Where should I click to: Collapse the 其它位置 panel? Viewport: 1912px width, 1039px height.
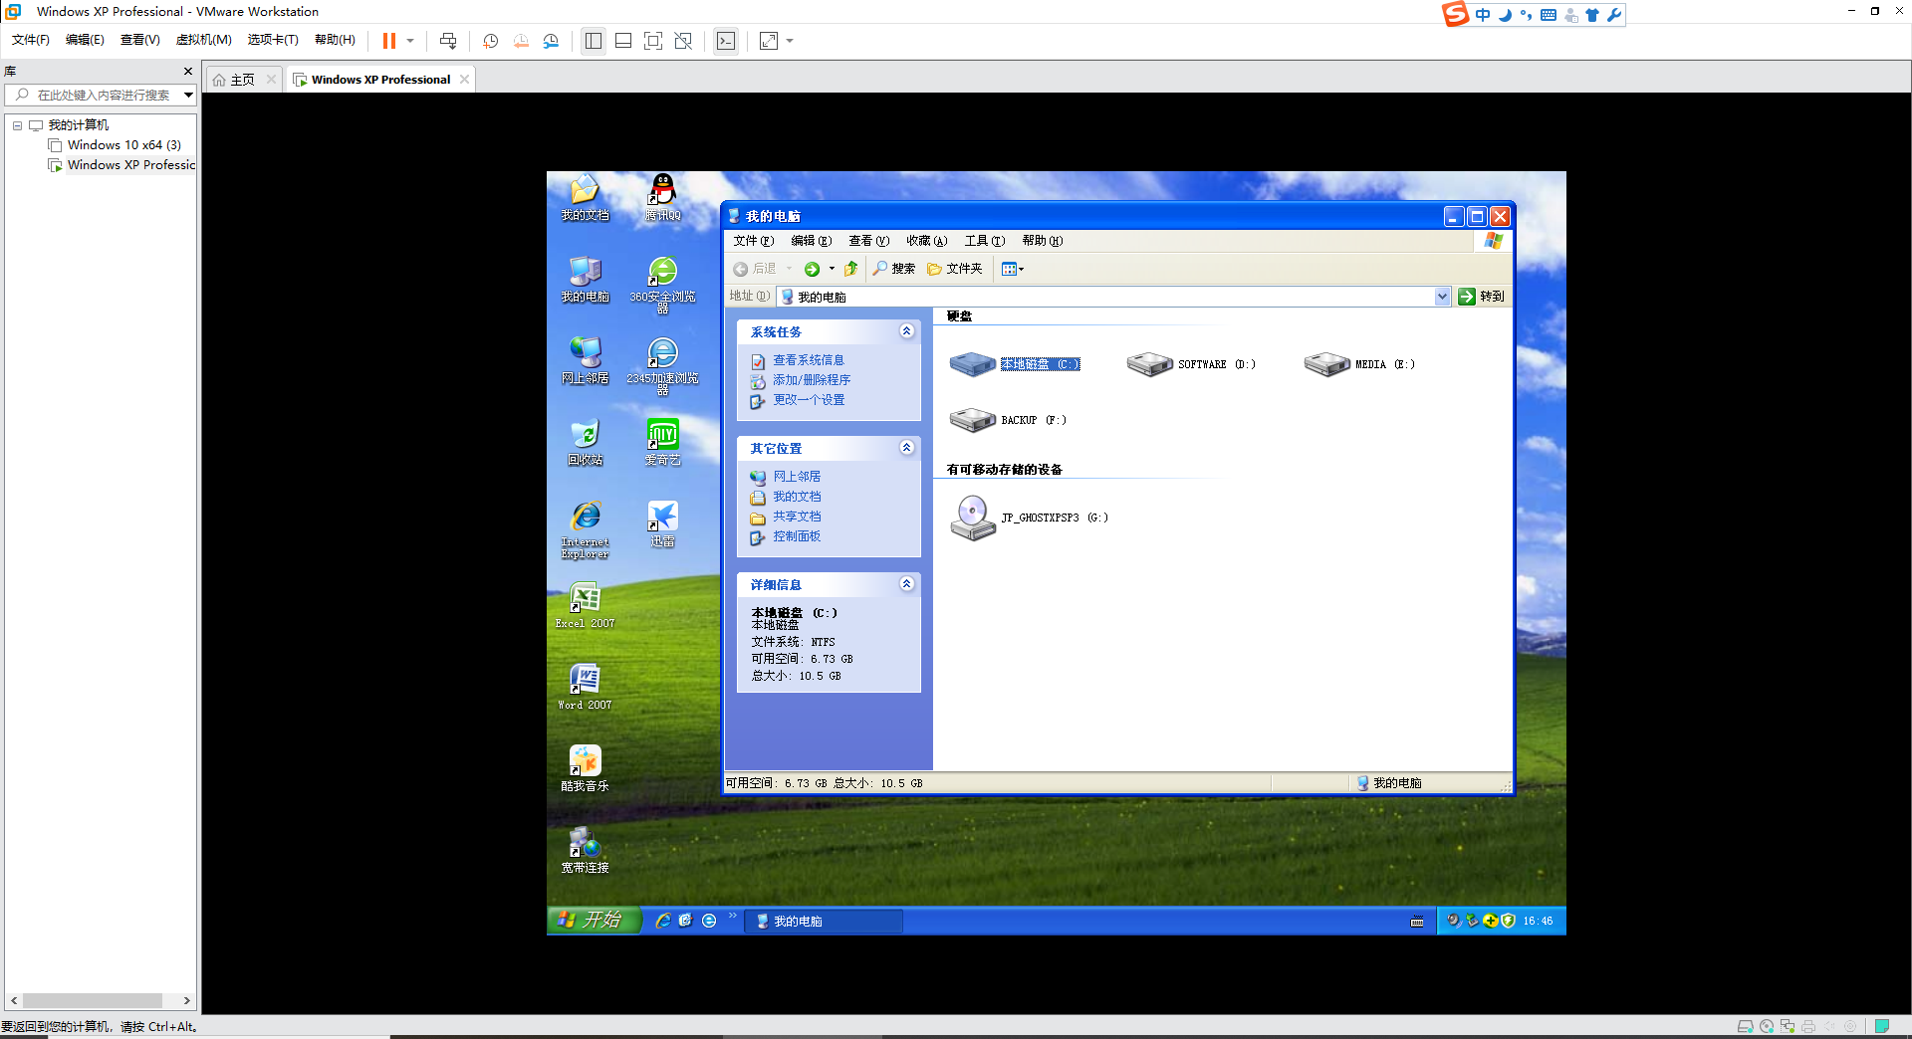[906, 448]
